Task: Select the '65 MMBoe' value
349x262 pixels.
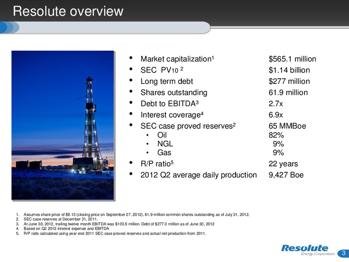Action: coord(287,126)
